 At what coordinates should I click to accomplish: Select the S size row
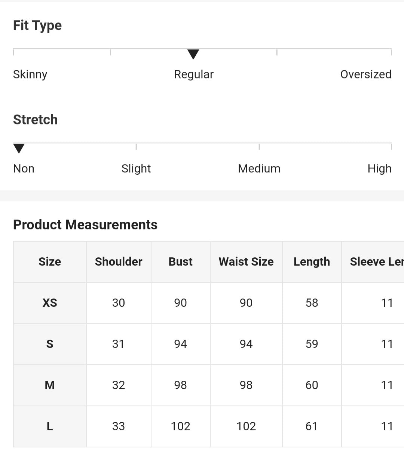tap(50, 344)
